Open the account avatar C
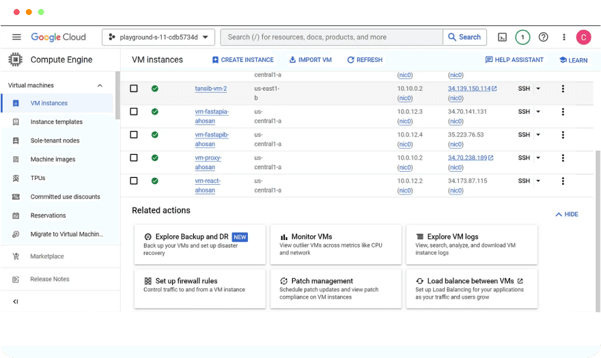The width and height of the screenshot is (601, 358). tap(583, 37)
